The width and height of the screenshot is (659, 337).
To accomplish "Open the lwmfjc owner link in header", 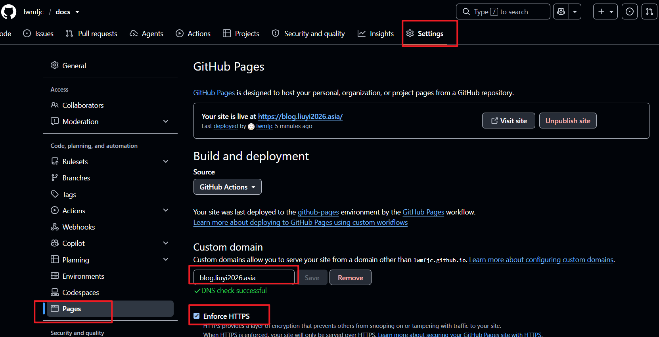I will tap(34, 12).
